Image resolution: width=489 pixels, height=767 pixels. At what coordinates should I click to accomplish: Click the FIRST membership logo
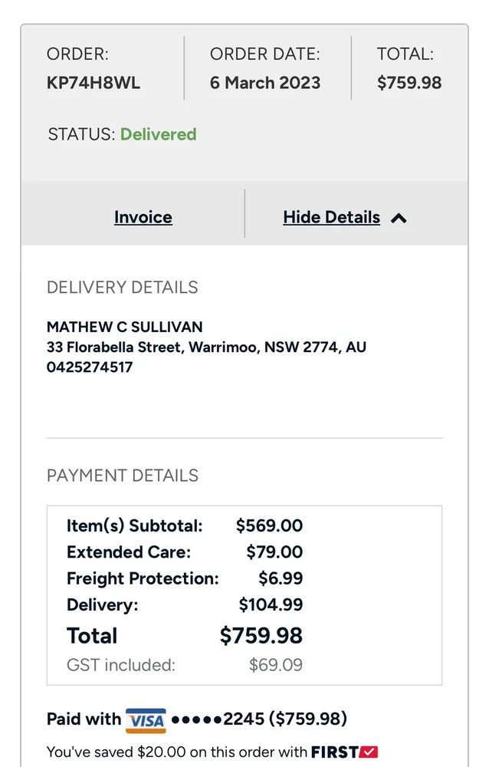click(344, 752)
